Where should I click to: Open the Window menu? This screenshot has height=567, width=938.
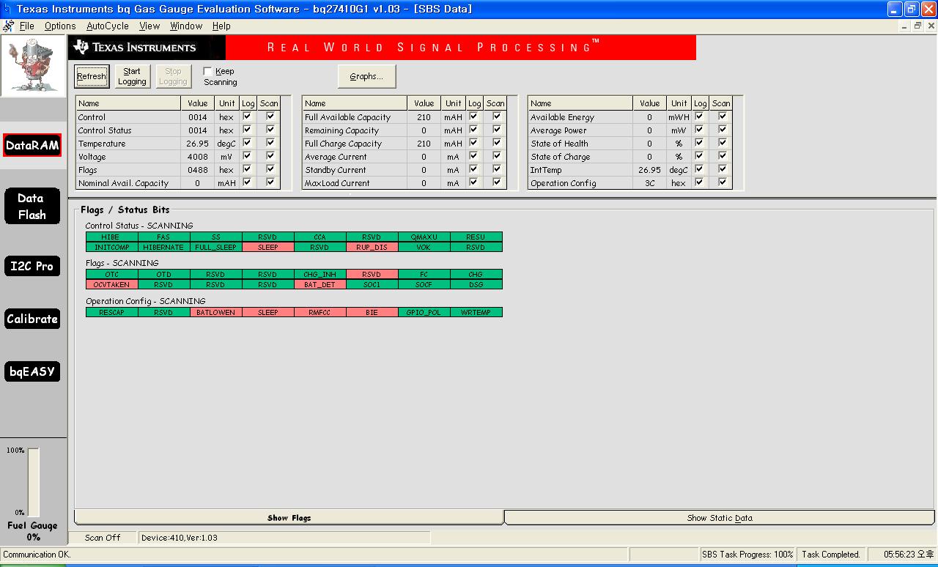[186, 26]
